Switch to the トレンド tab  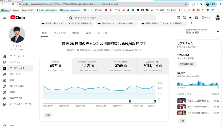(x=102, y=33)
